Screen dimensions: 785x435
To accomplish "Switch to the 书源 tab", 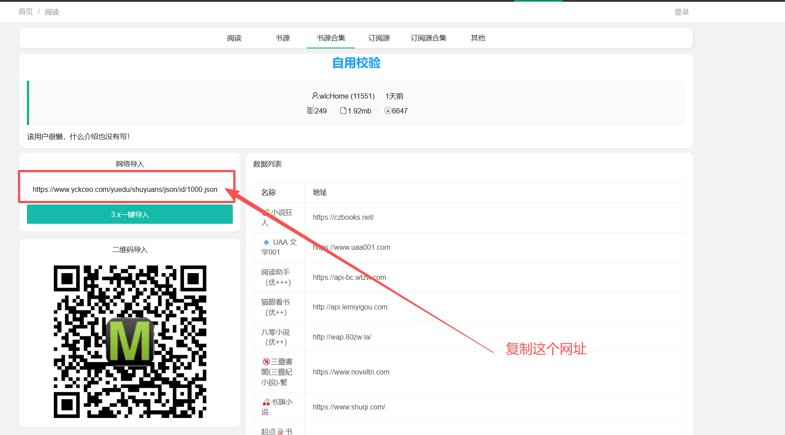I will [x=283, y=38].
